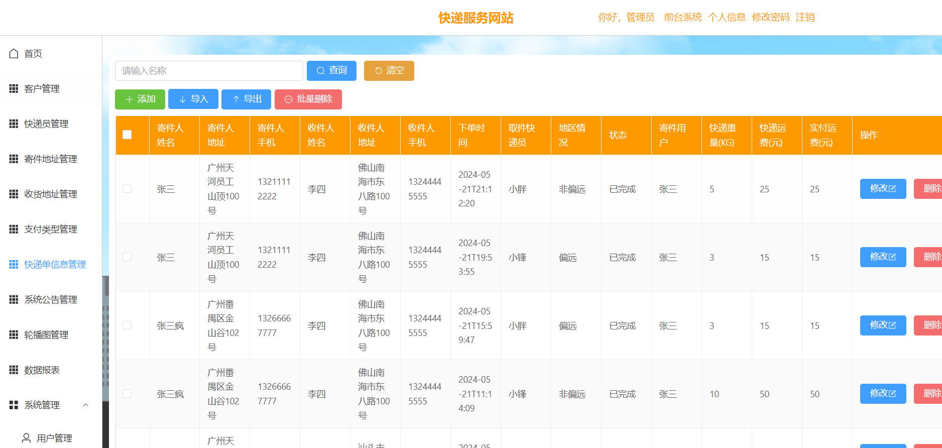Click 修改 for the 2024-05-21T19:53:55 order
Viewport: 942px width, 448px height.
tap(883, 257)
